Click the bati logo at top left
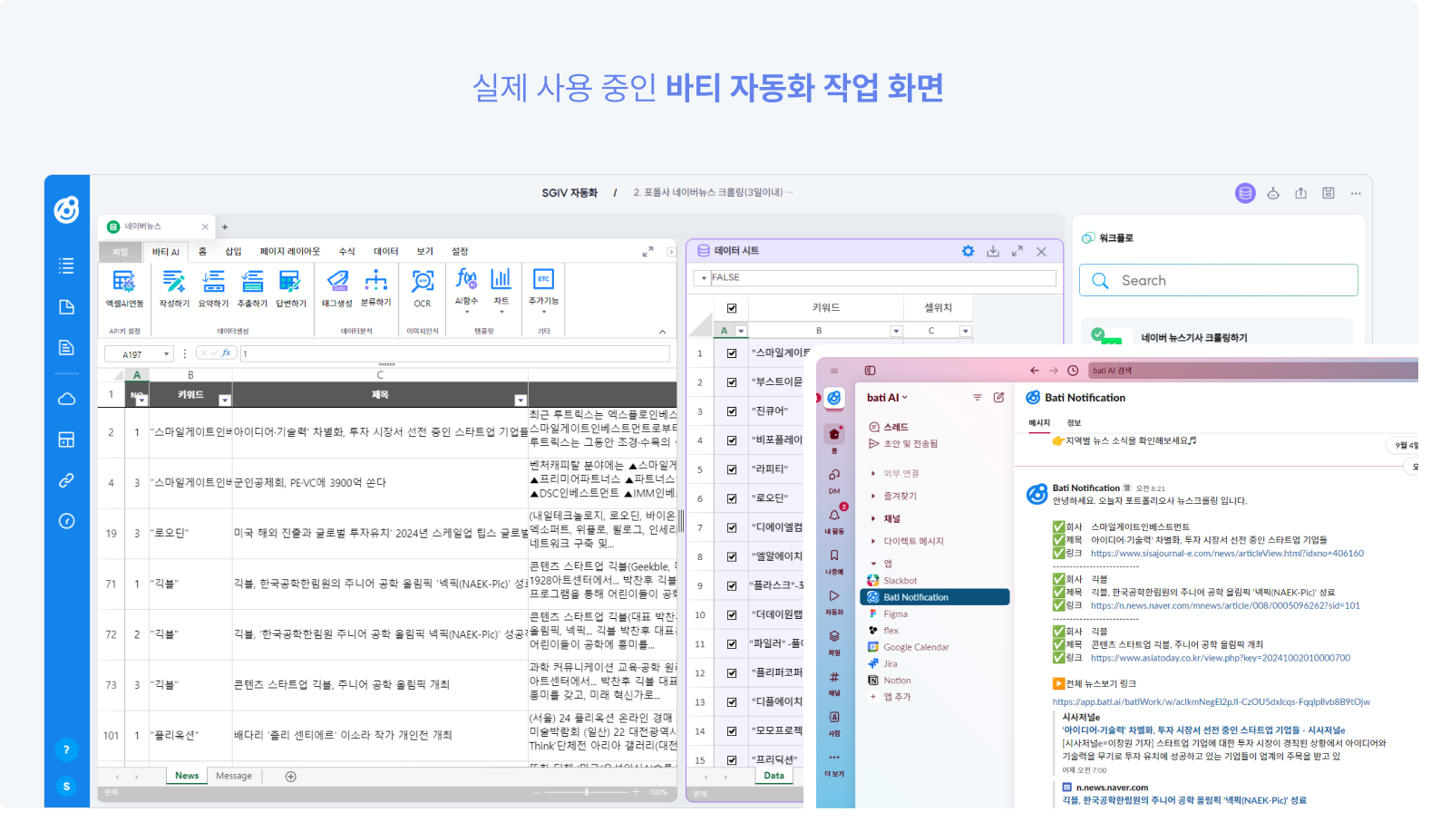Viewport: 1431px width, 821px height. click(66, 209)
